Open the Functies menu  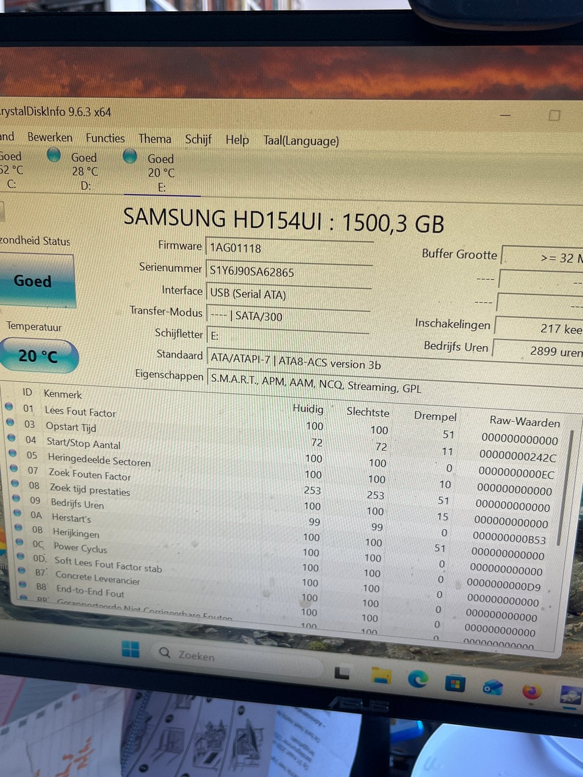(x=105, y=138)
